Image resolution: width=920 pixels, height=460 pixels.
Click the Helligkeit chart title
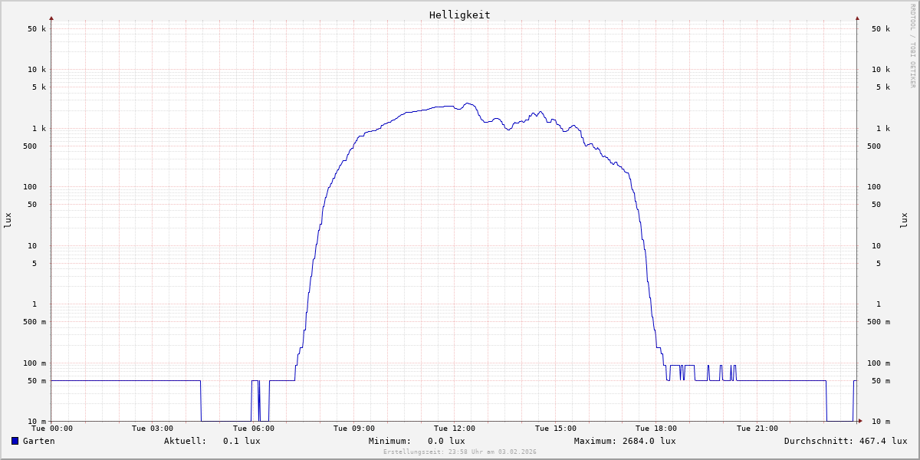coord(459,15)
